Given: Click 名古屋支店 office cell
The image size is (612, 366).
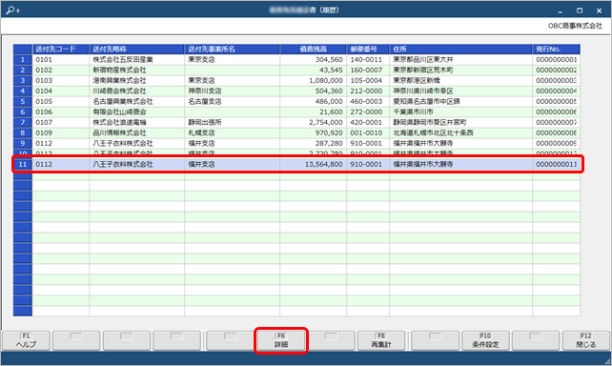Looking at the screenshot, I should [232, 102].
